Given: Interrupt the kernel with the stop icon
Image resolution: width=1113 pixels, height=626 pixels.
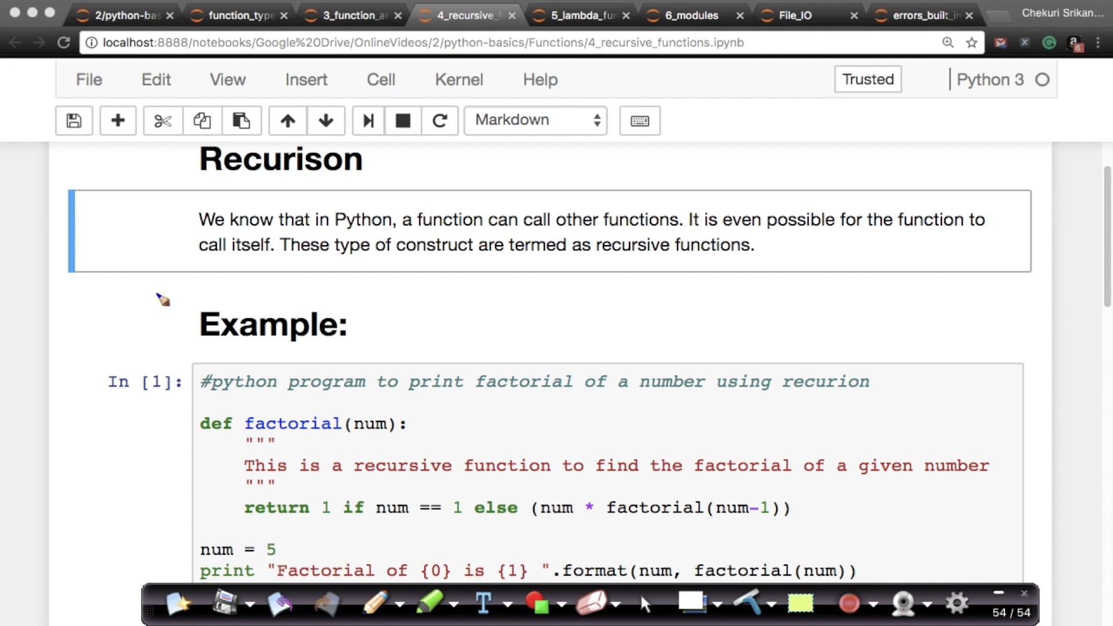Looking at the screenshot, I should click(403, 121).
